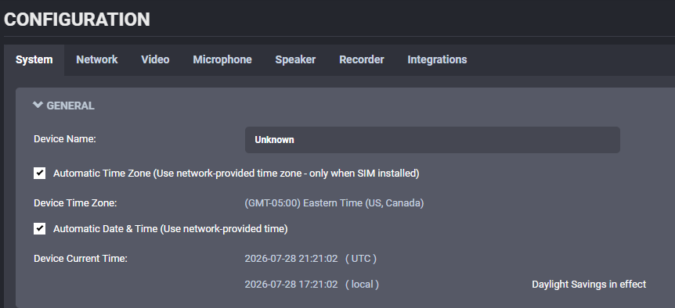
Task: Open the System tab
Action: tap(34, 59)
